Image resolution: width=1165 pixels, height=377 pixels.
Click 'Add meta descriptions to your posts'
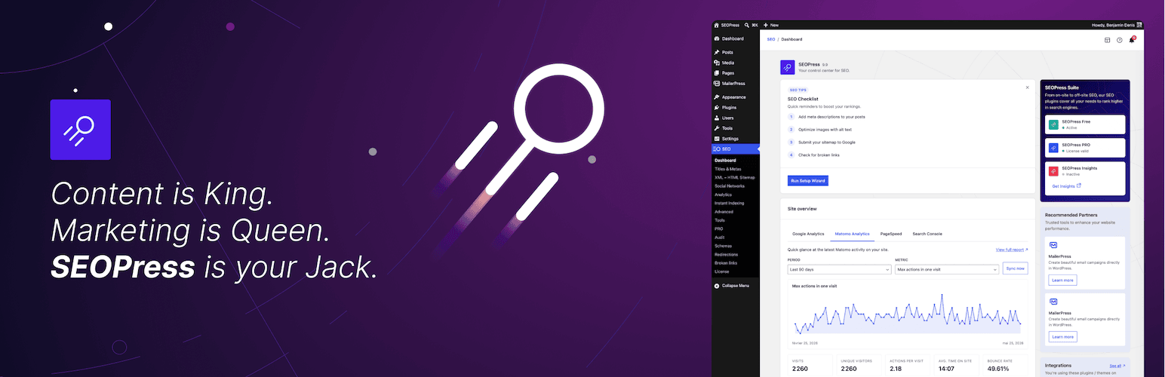tap(832, 117)
